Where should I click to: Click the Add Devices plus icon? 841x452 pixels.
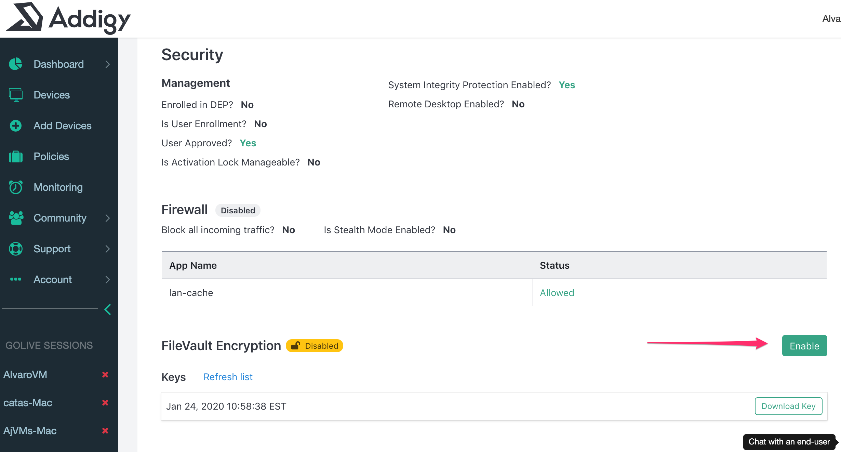point(15,125)
